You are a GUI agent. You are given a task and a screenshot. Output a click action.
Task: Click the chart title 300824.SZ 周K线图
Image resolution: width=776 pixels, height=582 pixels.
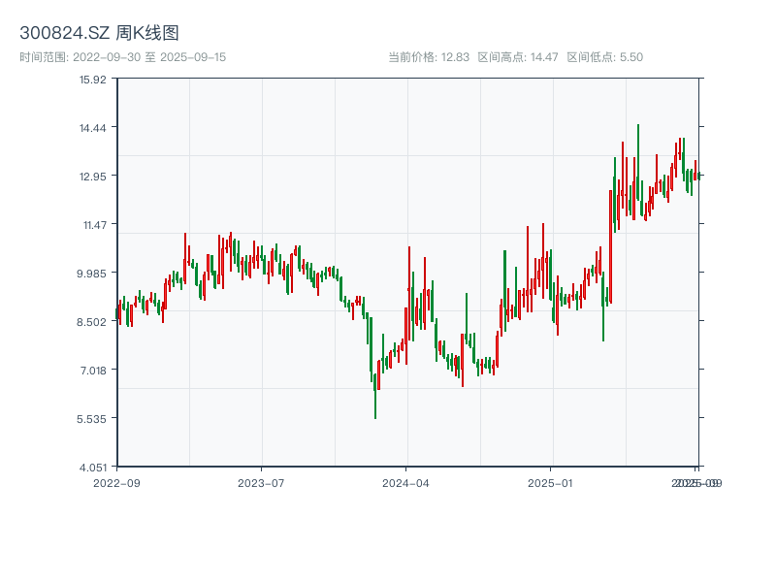click(99, 33)
